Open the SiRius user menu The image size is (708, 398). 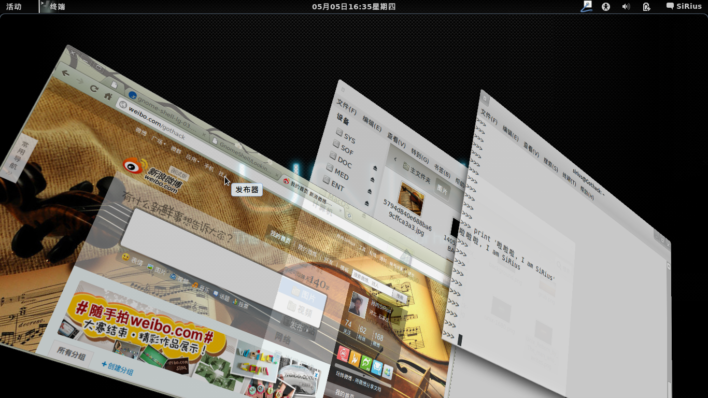point(684,7)
